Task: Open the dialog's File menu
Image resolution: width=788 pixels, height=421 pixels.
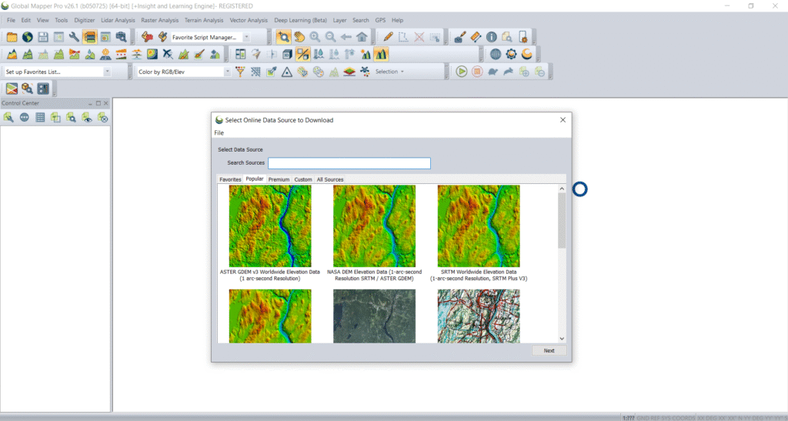Action: 219,132
